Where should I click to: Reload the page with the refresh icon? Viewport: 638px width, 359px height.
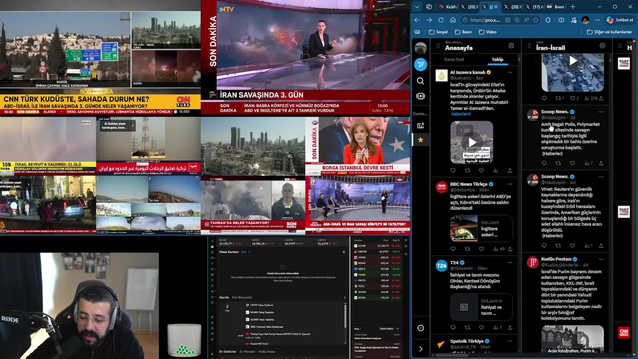pyautogui.click(x=441, y=20)
